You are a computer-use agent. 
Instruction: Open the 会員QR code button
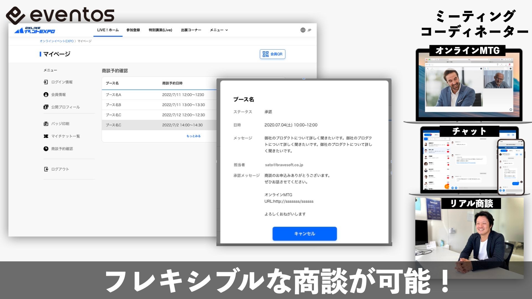point(272,54)
